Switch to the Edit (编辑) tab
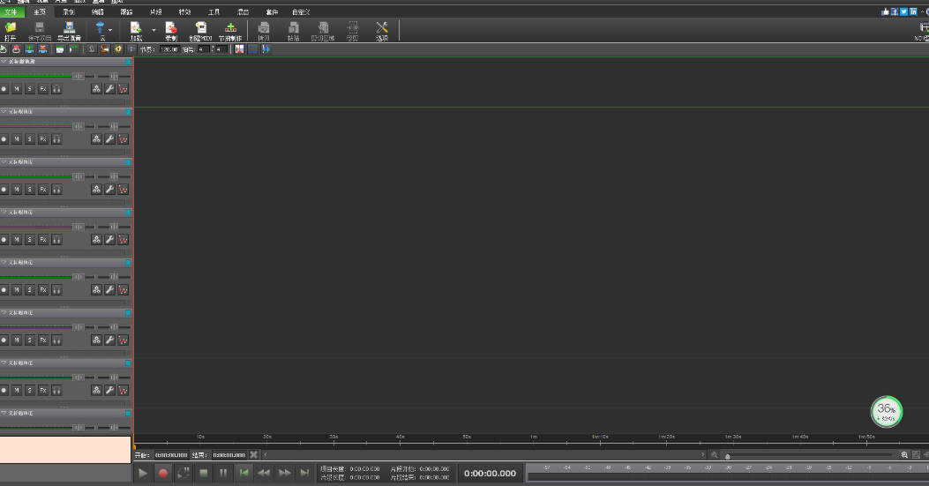 tap(98, 11)
